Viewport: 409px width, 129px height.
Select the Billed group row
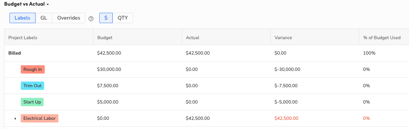[15, 53]
